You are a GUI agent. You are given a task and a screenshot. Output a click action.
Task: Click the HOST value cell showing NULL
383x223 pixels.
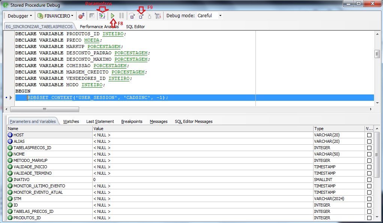point(203,135)
